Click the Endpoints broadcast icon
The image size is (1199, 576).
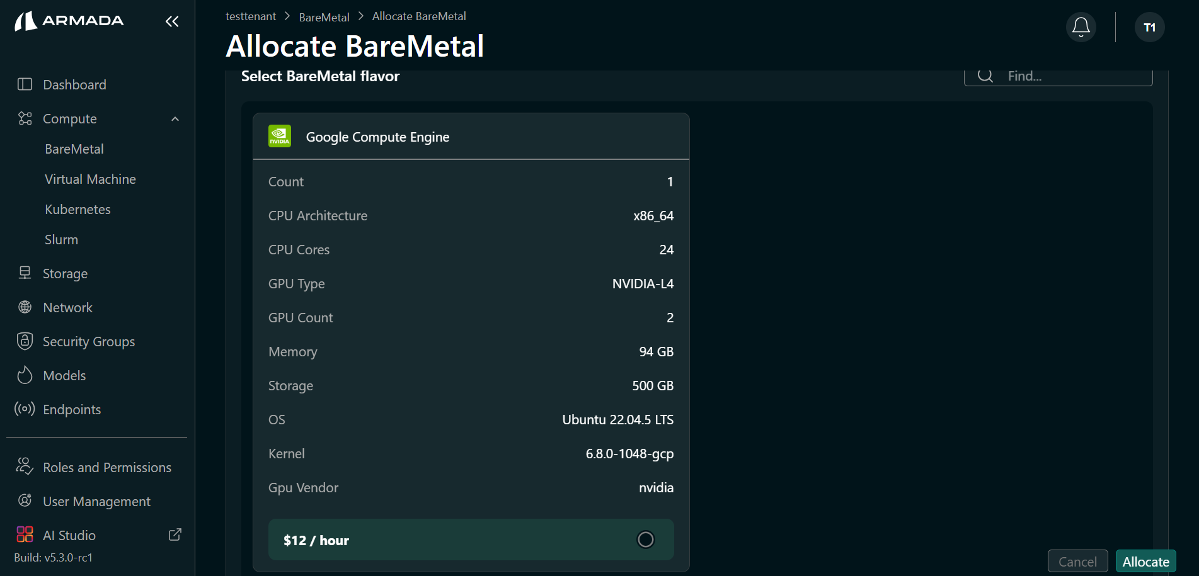[25, 409]
